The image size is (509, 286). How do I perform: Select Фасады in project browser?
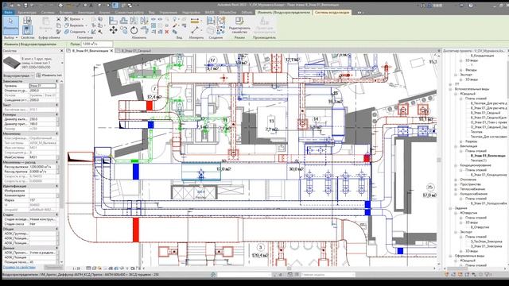pyautogui.click(x=471, y=70)
